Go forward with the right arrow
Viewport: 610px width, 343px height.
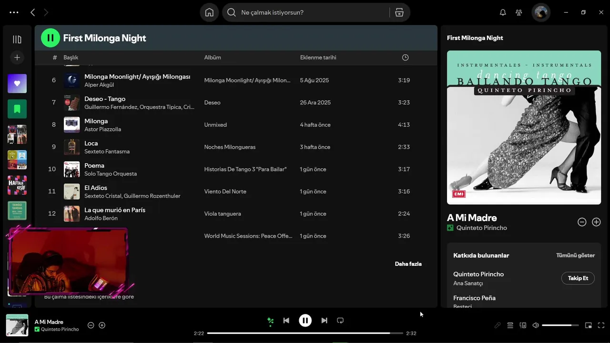(46, 12)
